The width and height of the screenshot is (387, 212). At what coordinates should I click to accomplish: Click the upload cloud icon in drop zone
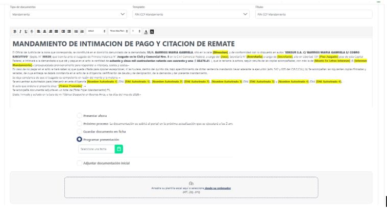[x=191, y=183]
